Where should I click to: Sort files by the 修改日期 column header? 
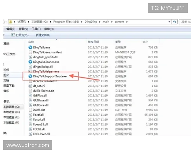point(93,42)
